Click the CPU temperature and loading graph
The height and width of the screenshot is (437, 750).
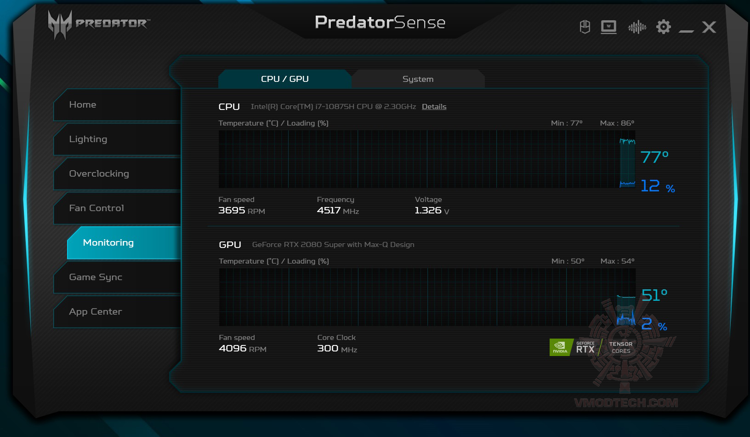point(427,159)
